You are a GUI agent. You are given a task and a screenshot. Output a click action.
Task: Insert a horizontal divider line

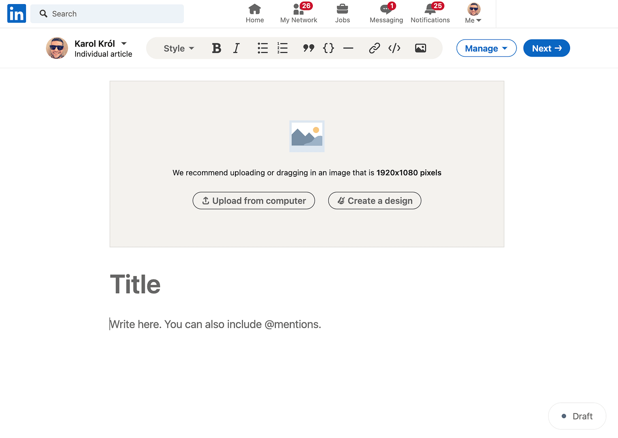(x=348, y=48)
